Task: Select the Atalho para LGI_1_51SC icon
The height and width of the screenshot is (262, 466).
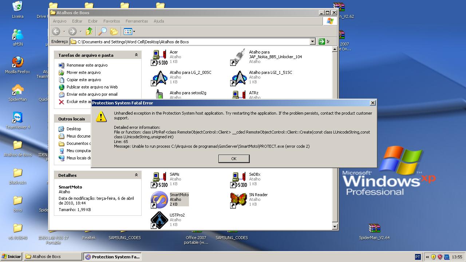Action: pyautogui.click(x=238, y=78)
